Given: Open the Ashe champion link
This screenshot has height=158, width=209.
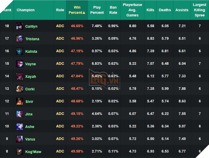Looking at the screenshot, I should pos(30,127).
